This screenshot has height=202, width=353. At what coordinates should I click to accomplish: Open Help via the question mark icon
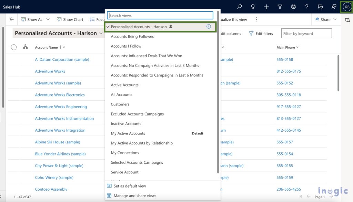tap(307, 7)
